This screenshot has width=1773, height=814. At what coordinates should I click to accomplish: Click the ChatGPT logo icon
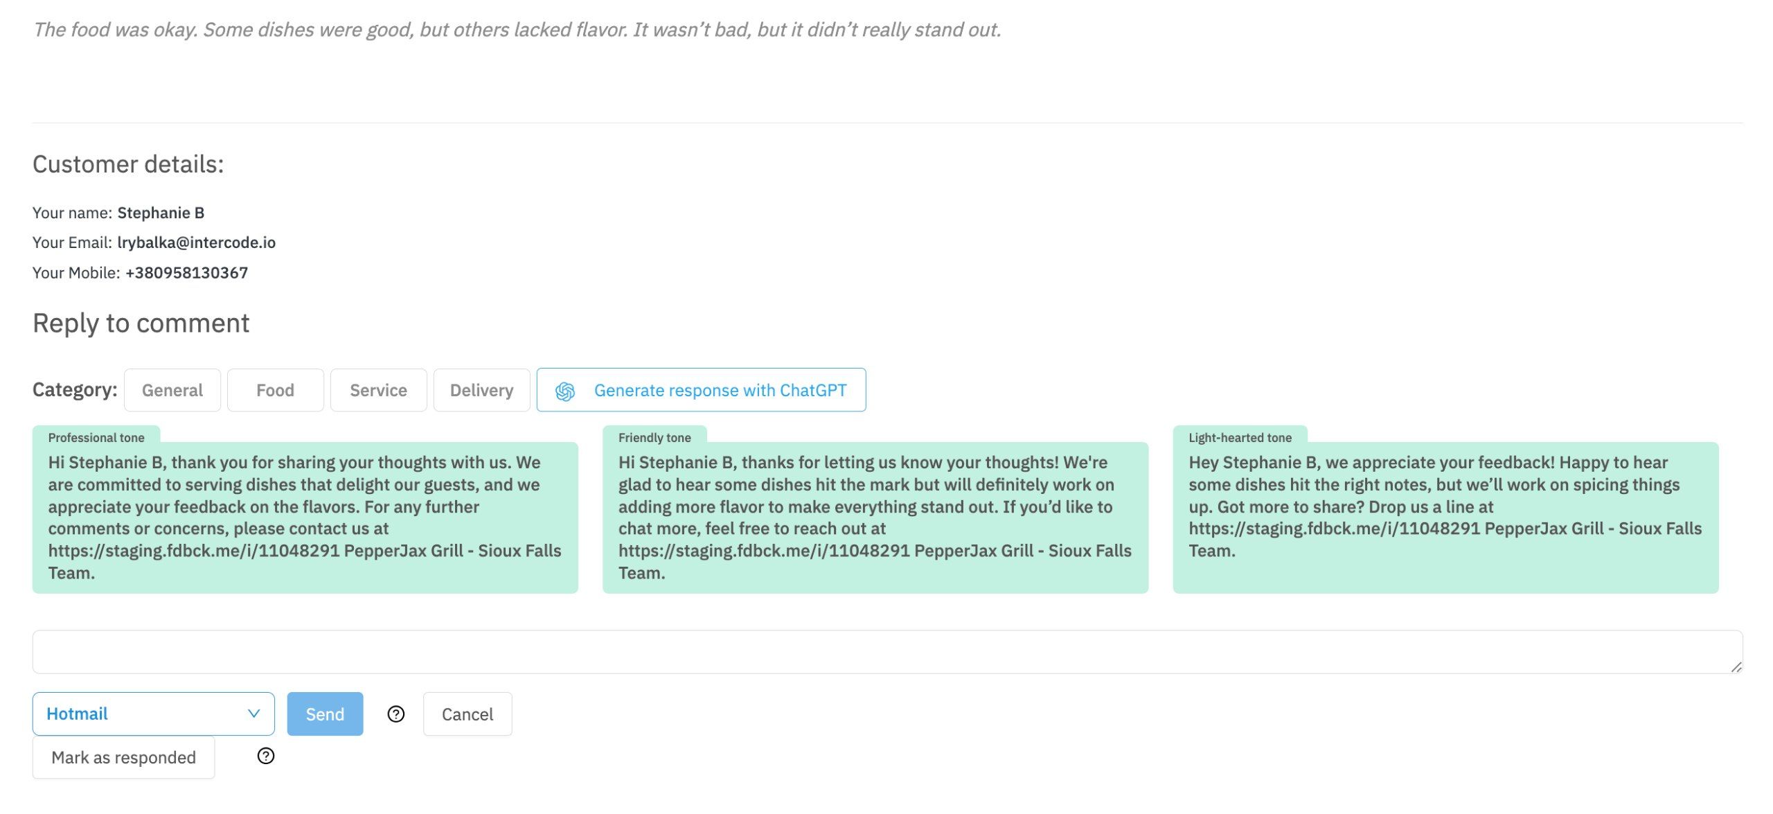565,391
